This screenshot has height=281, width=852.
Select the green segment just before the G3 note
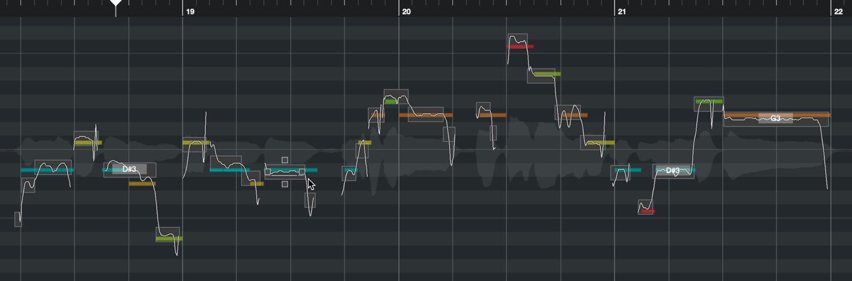[709, 104]
